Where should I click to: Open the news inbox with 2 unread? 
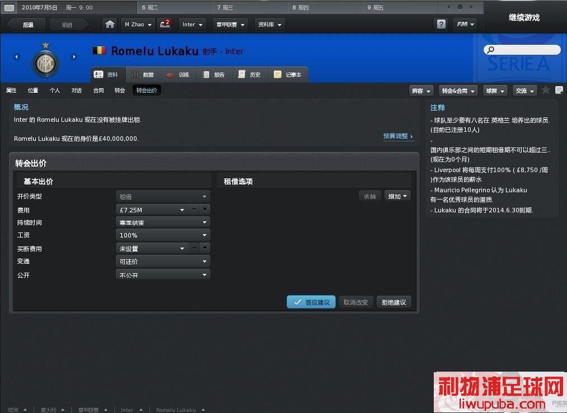point(165,24)
